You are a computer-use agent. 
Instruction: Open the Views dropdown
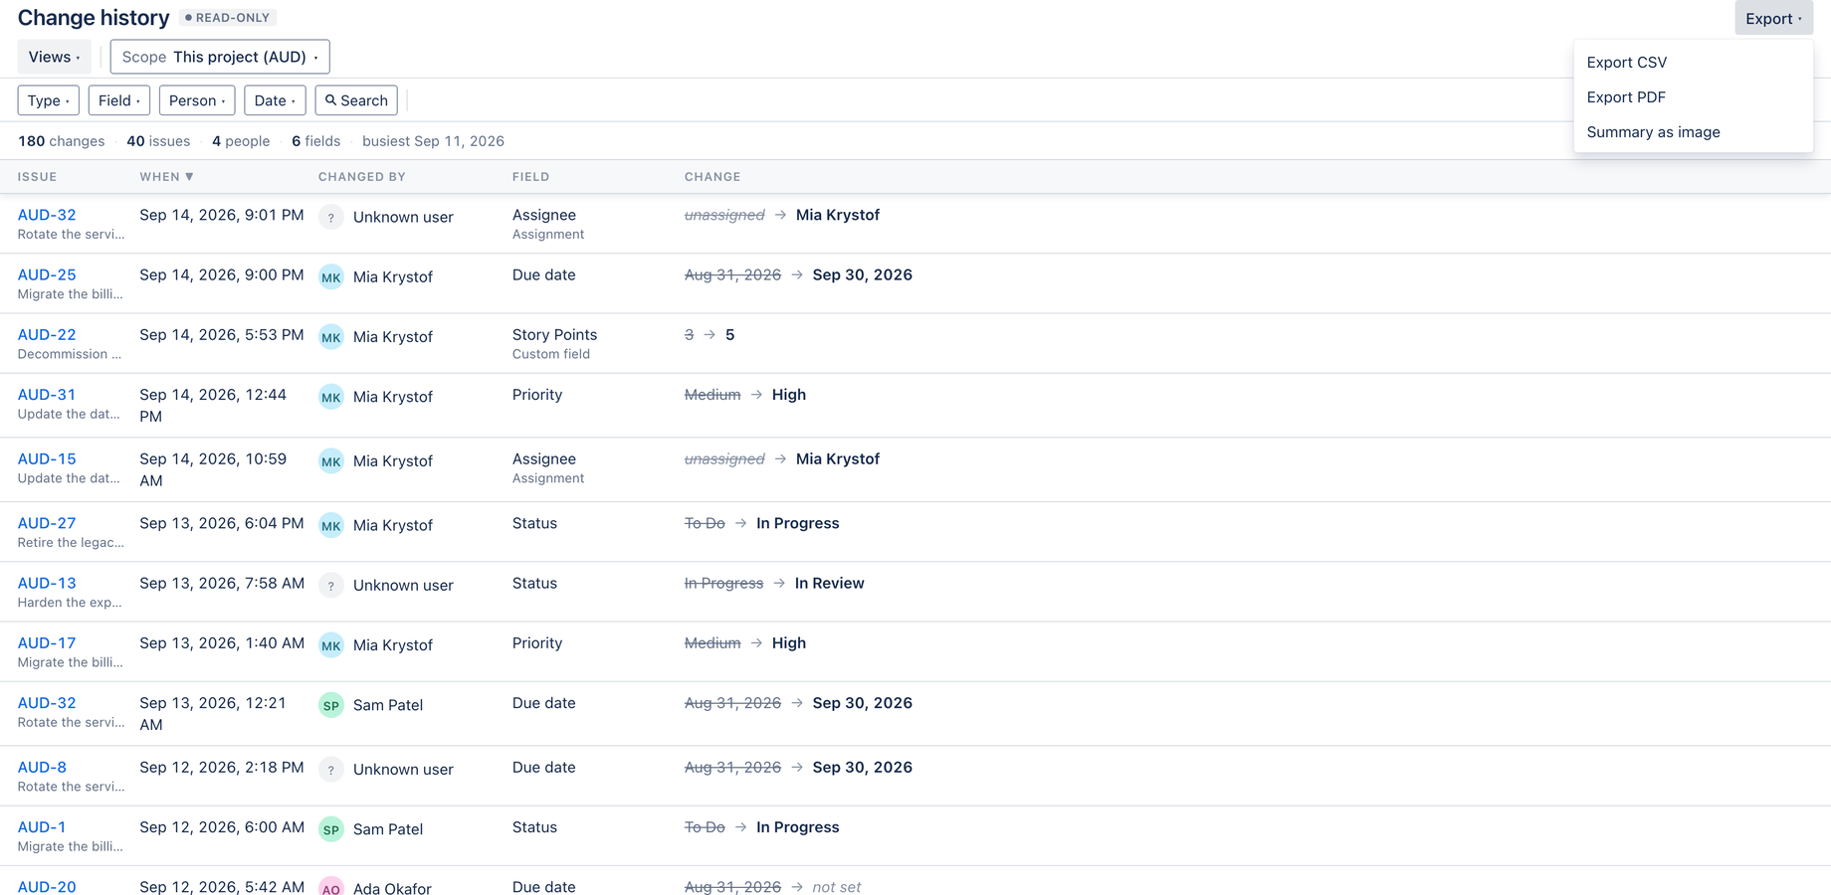(54, 57)
